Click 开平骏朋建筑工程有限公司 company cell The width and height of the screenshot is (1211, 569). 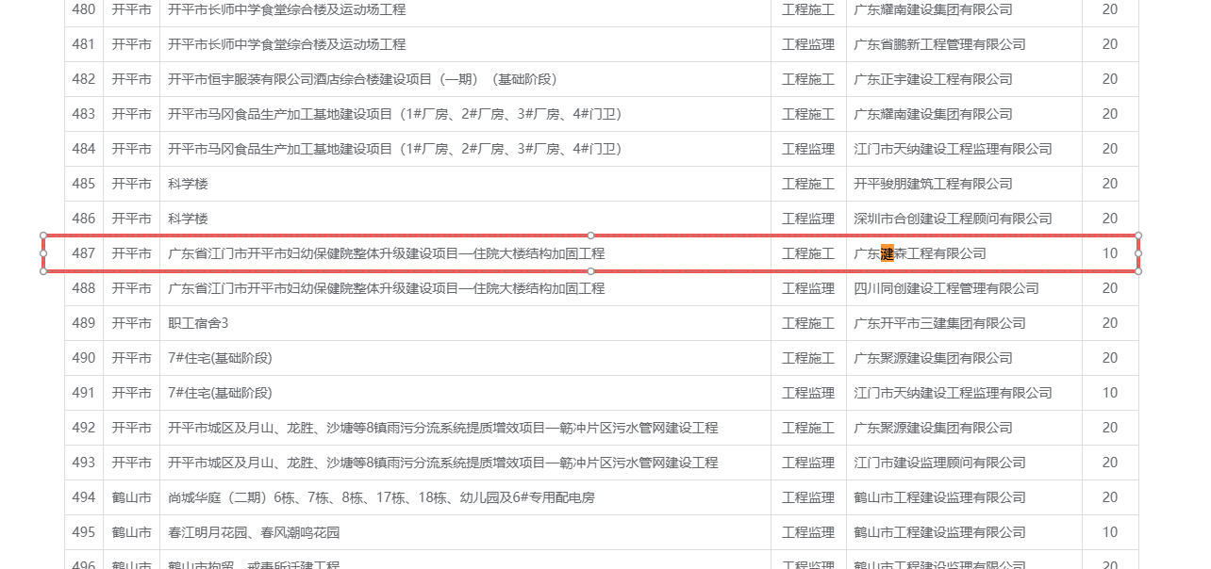point(933,184)
